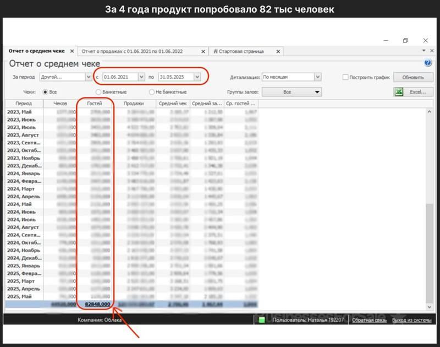Enable the 'Построить график' checkbox
440x347 pixels.
coord(345,78)
